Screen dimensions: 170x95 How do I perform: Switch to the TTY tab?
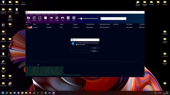[38, 65]
